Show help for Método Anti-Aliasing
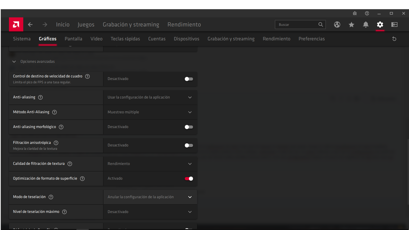The image size is (409, 230). (54, 112)
